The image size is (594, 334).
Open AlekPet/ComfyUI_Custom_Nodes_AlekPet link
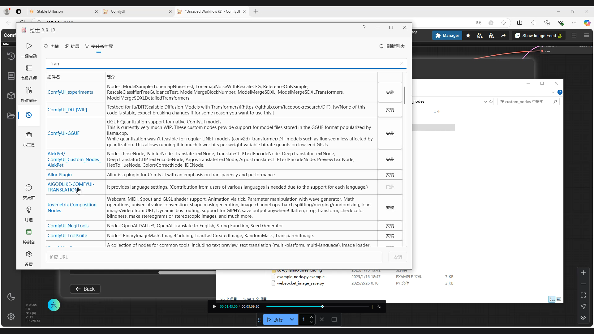(74, 159)
